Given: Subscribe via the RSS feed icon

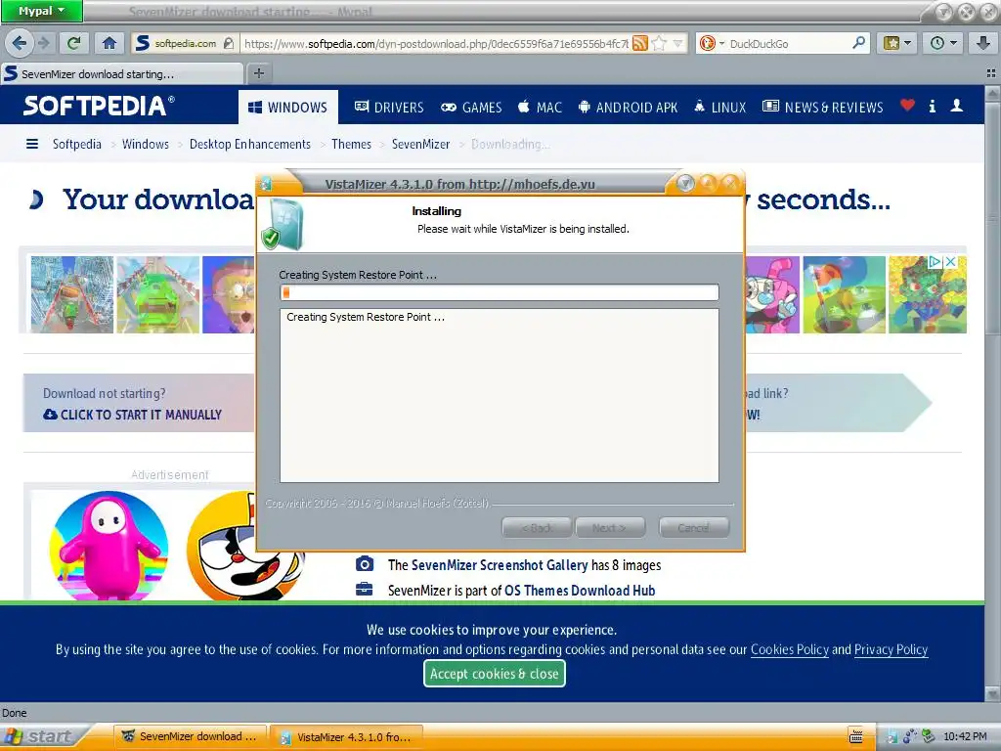Looking at the screenshot, I should tap(640, 43).
